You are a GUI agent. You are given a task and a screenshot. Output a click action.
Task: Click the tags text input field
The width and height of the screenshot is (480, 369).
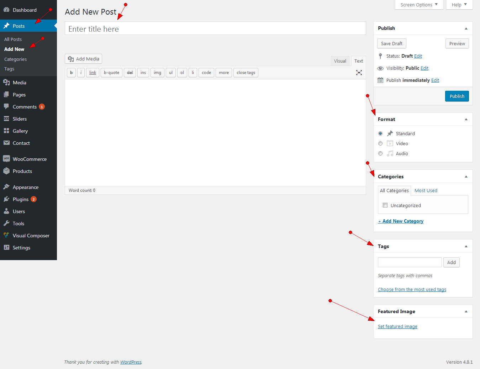[410, 262]
